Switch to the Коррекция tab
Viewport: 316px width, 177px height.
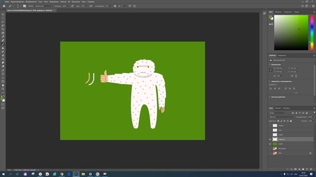point(282,56)
